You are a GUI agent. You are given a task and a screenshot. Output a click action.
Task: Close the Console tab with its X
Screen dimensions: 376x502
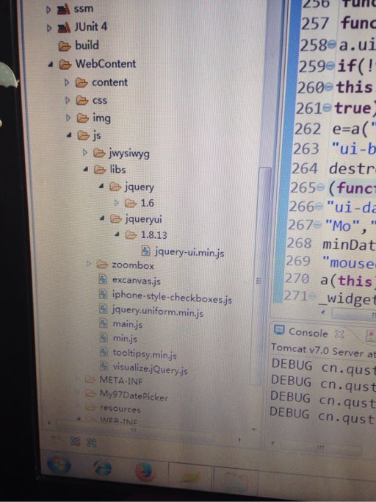(339, 334)
